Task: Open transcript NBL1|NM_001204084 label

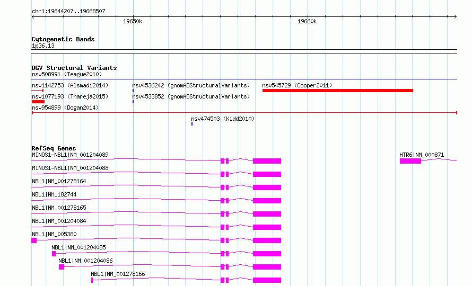Action: [x=59, y=221]
